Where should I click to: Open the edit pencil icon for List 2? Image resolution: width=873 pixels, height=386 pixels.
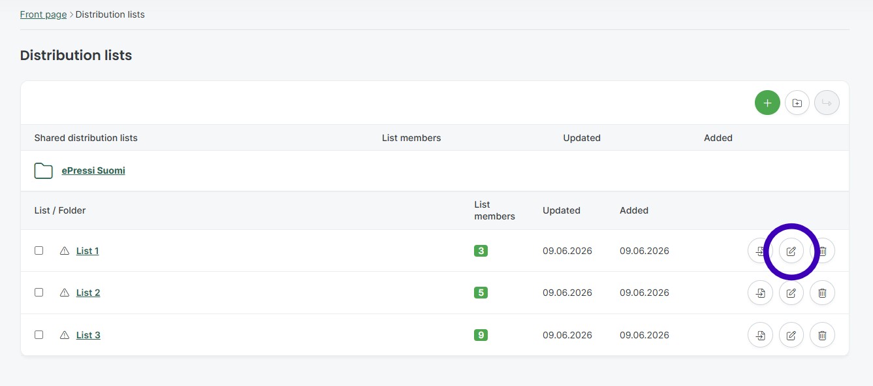791,293
